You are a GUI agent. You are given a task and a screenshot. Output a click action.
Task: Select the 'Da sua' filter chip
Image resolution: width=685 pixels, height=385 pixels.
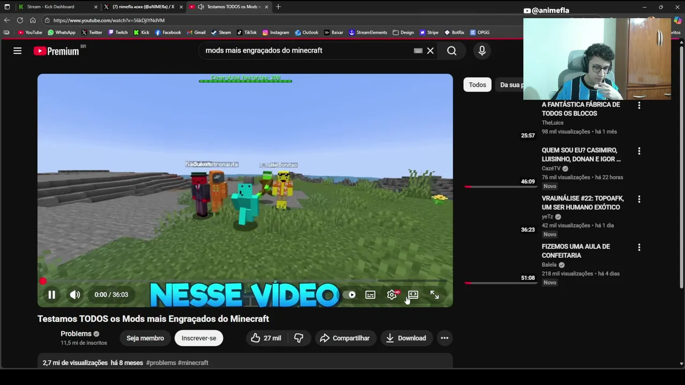pos(510,84)
